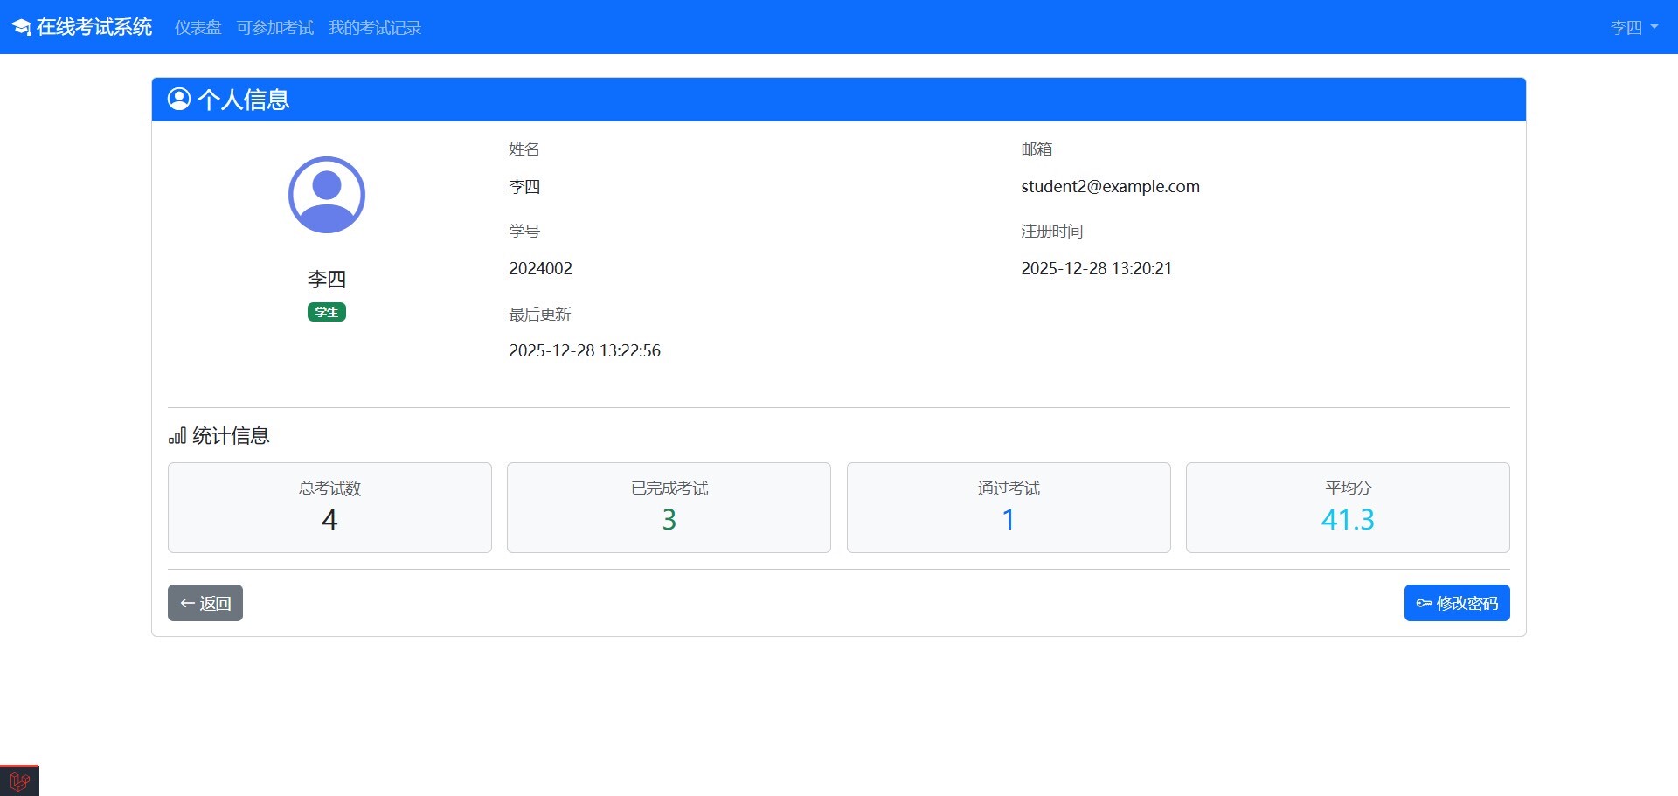Open the 李四 user dropdown menu

click(1634, 28)
